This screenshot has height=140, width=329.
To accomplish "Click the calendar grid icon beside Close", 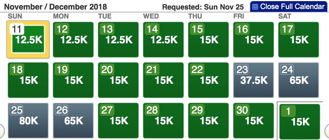I will (x=255, y=7).
